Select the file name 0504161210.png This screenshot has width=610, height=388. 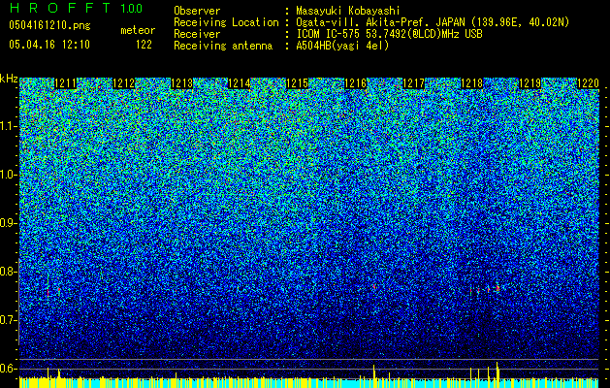(49, 25)
